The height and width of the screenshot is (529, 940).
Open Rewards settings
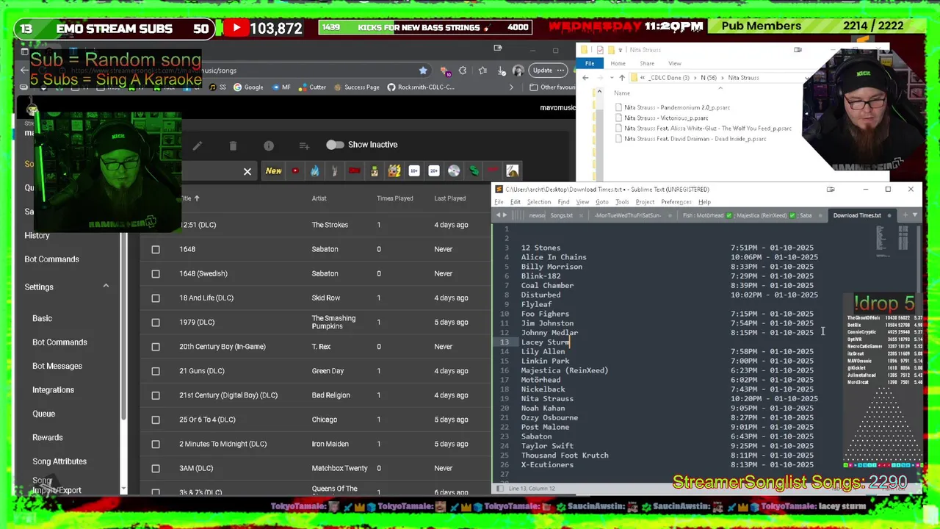(x=48, y=438)
